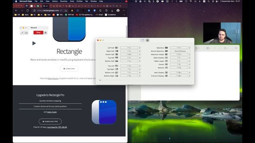Click the play triangle below Record widget
Screen dimensions: 255x143
34,43
